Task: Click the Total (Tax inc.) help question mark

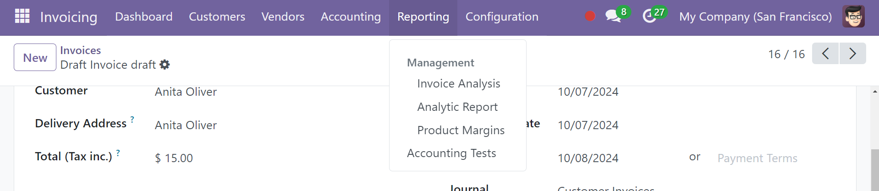Action: tap(118, 153)
